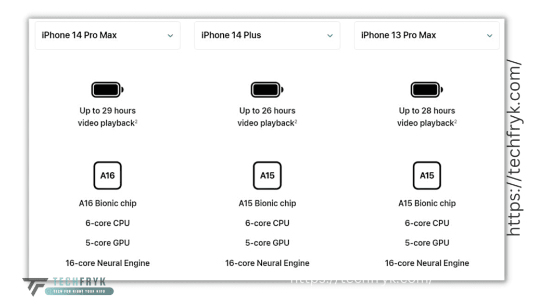Click 5-core GPU under iPhone 13 Pro Max
This screenshot has width=533, height=299.
(427, 243)
